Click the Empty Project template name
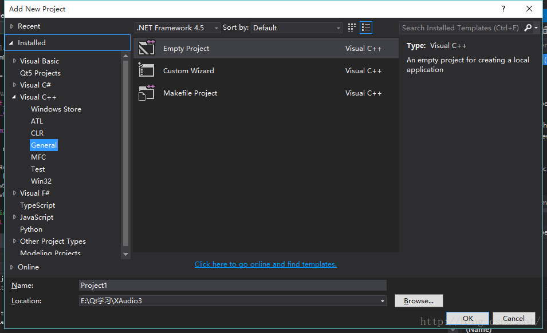The image size is (547, 333). coord(186,49)
